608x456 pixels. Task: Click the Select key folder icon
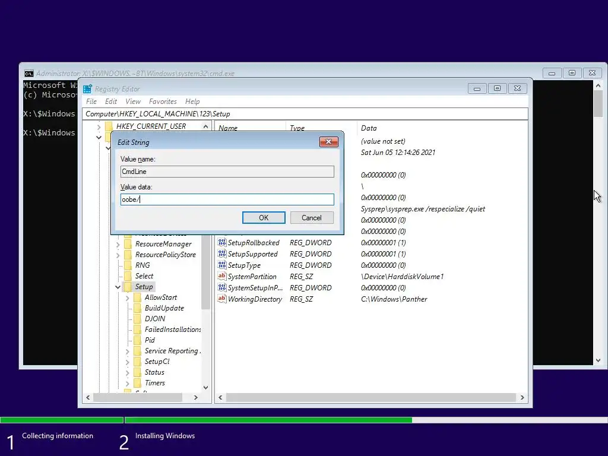pos(128,275)
